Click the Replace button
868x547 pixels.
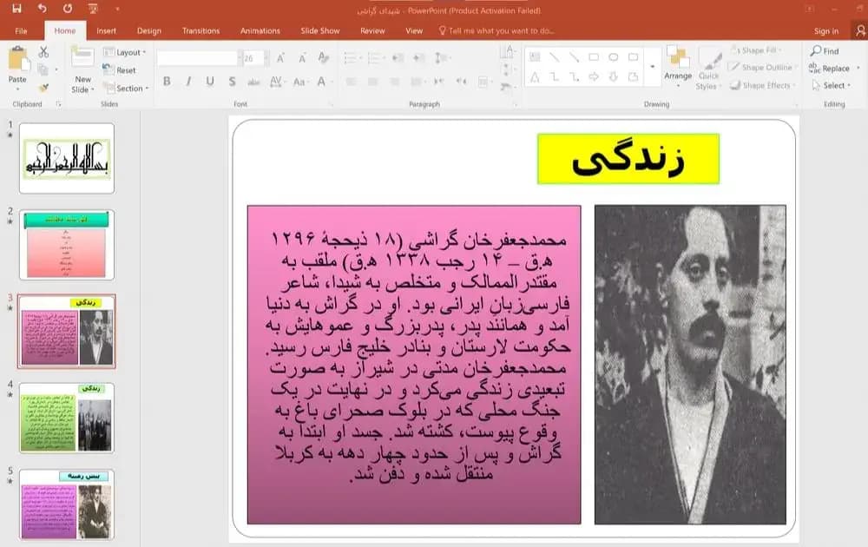[x=829, y=68]
